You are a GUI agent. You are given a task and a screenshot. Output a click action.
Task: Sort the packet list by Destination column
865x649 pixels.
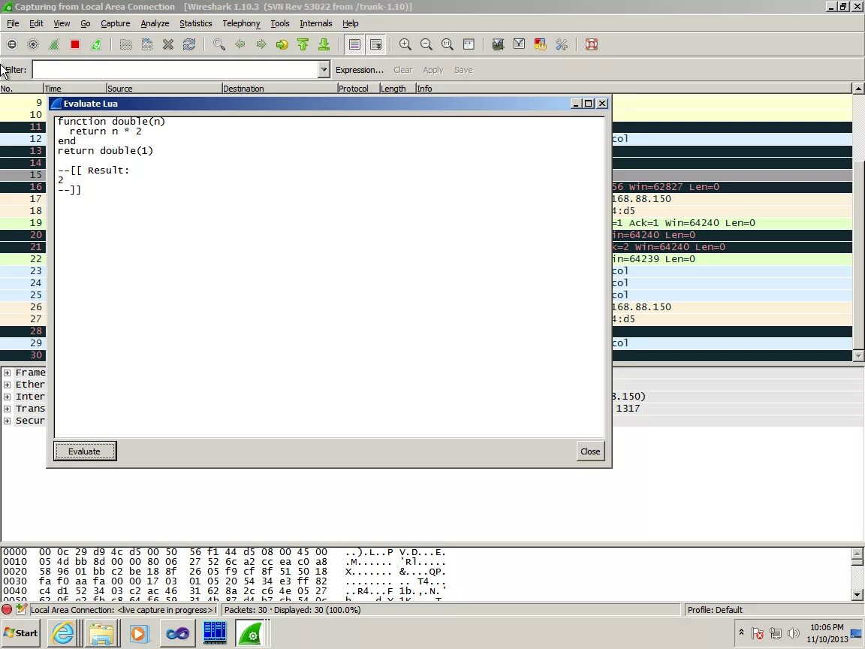279,89
